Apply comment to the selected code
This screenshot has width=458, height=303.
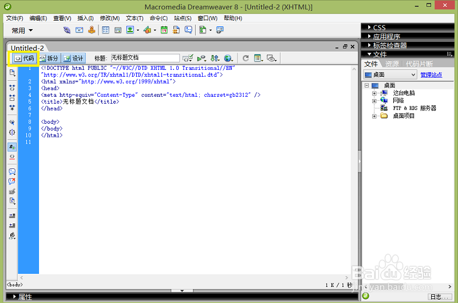point(12,171)
